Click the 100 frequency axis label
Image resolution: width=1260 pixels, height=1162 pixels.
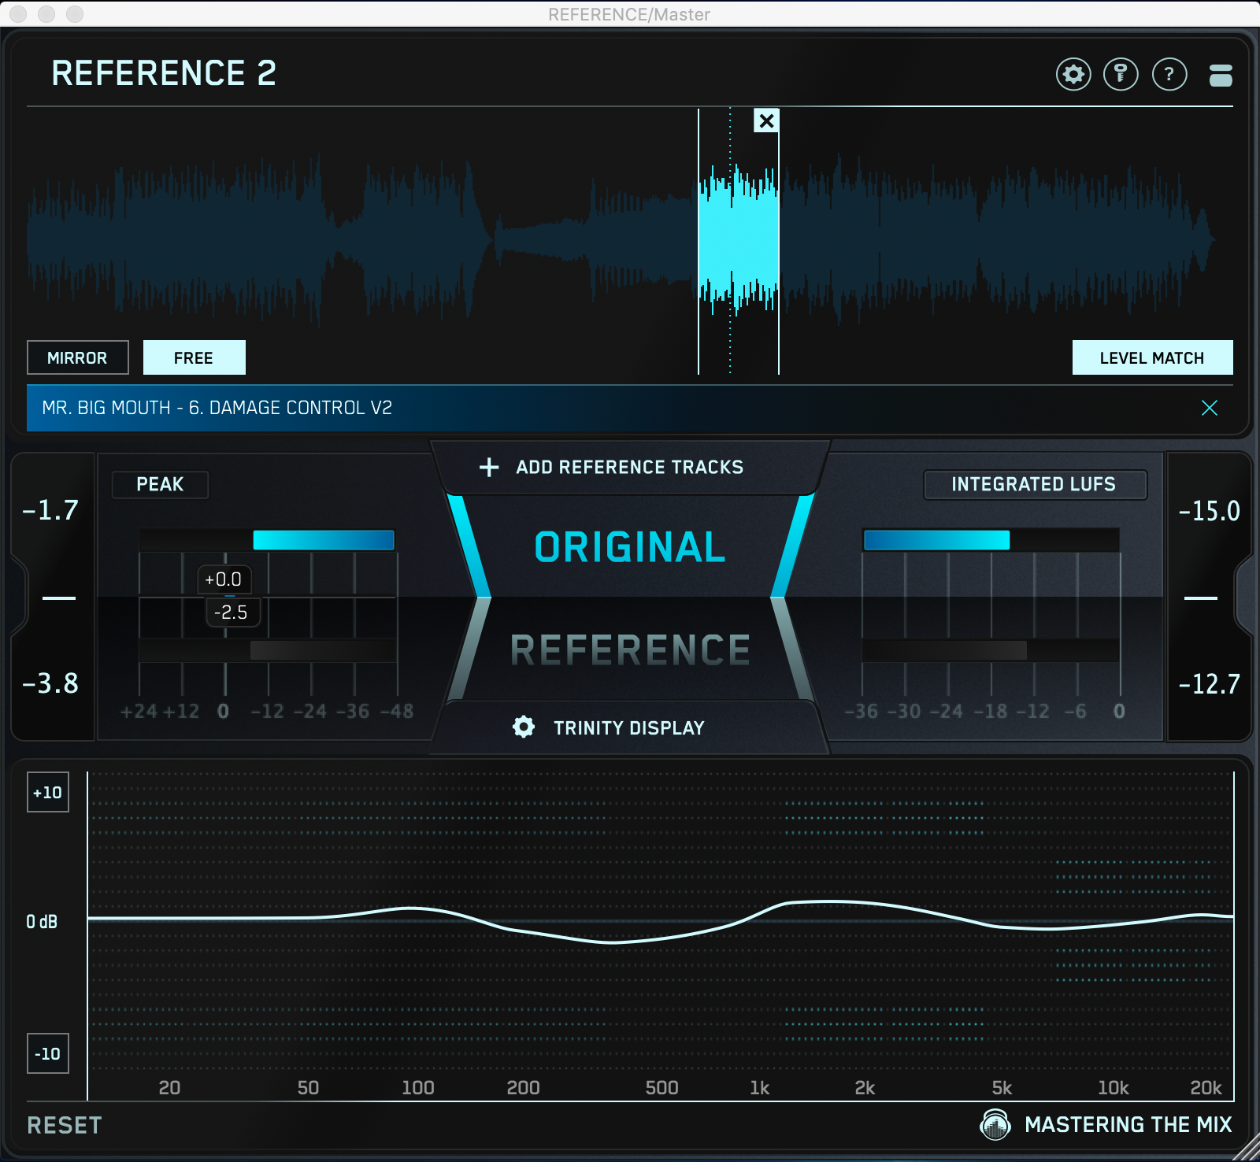[418, 1088]
